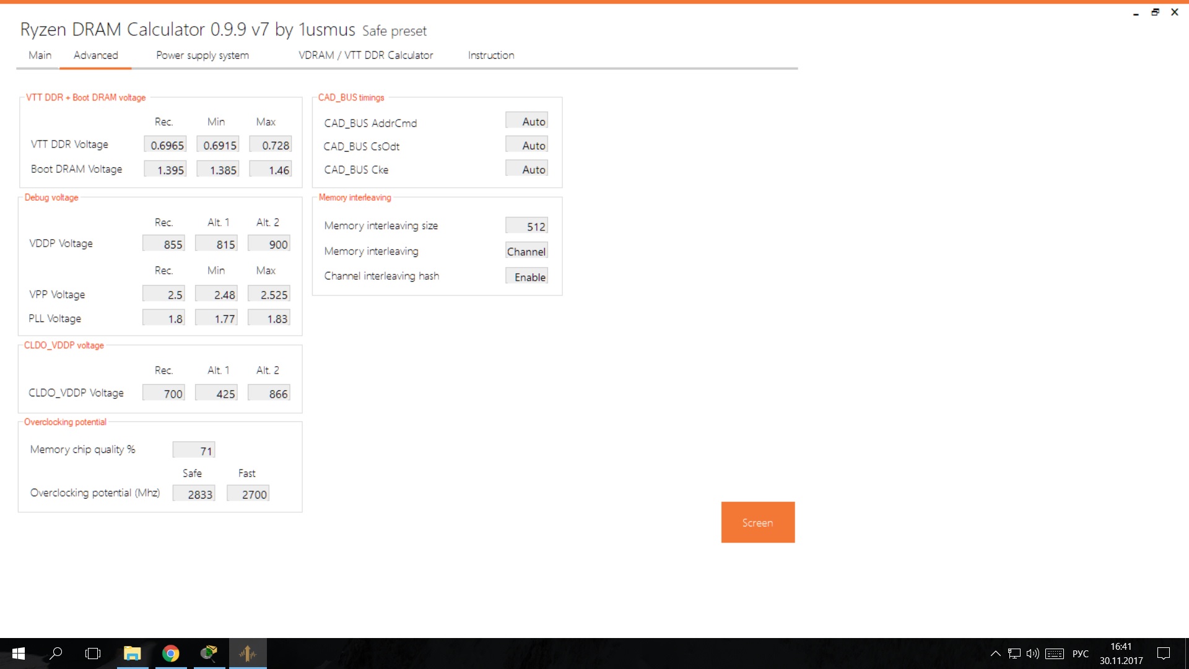1189x669 pixels.
Task: Open the Power supply system tab
Action: point(203,55)
